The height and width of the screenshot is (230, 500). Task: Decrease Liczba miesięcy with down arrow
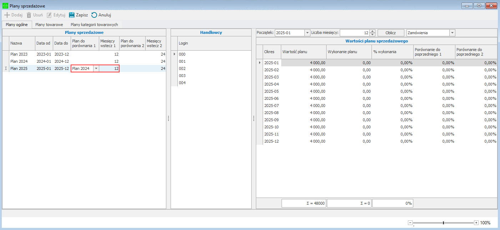(x=373, y=34)
